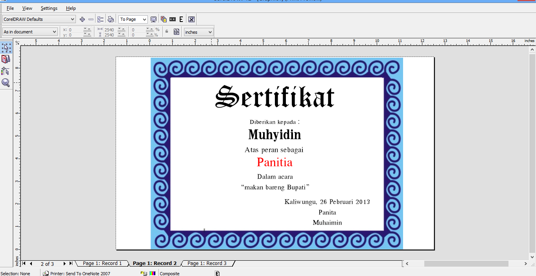Open the View menu
This screenshot has width=536, height=276.
(x=27, y=8)
